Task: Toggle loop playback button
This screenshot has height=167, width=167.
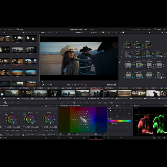Action: tap(86, 85)
